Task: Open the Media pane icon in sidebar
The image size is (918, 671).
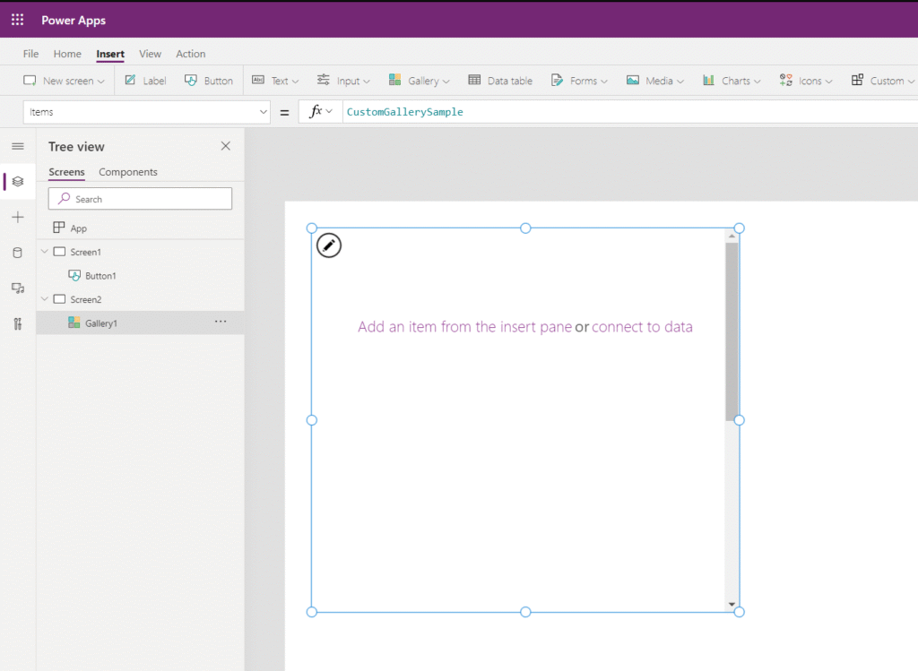Action: [x=18, y=288]
